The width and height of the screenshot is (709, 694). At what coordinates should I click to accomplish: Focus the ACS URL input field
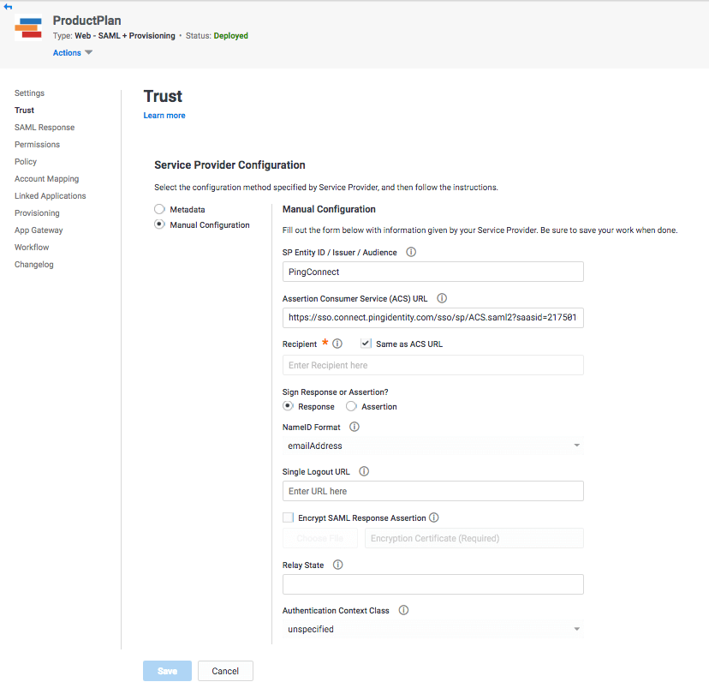pos(432,318)
